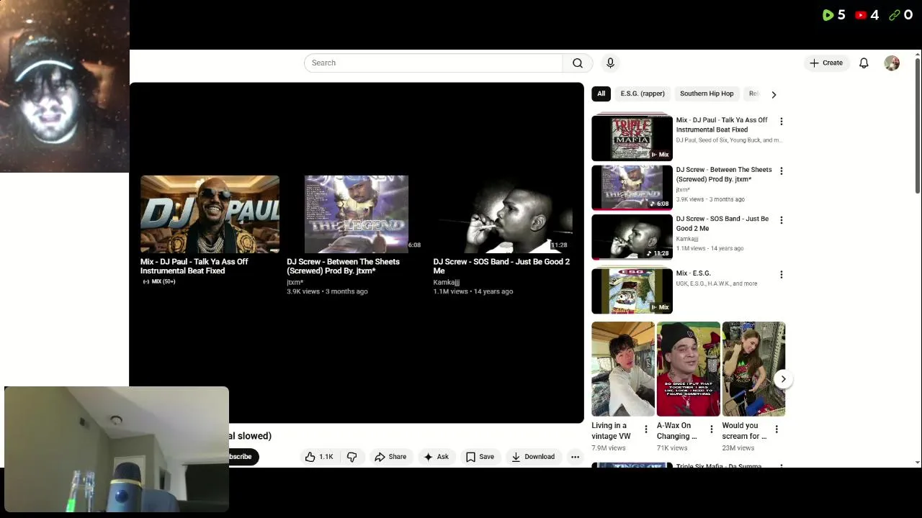Dislike the video
This screenshot has width=922, height=518.
tap(352, 457)
